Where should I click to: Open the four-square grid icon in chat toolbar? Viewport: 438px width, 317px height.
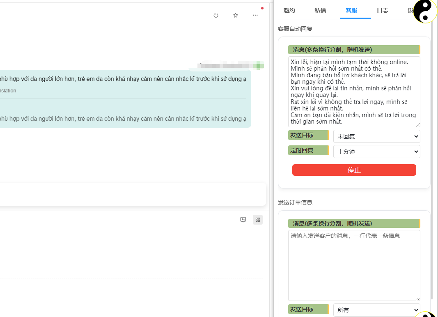(x=258, y=220)
